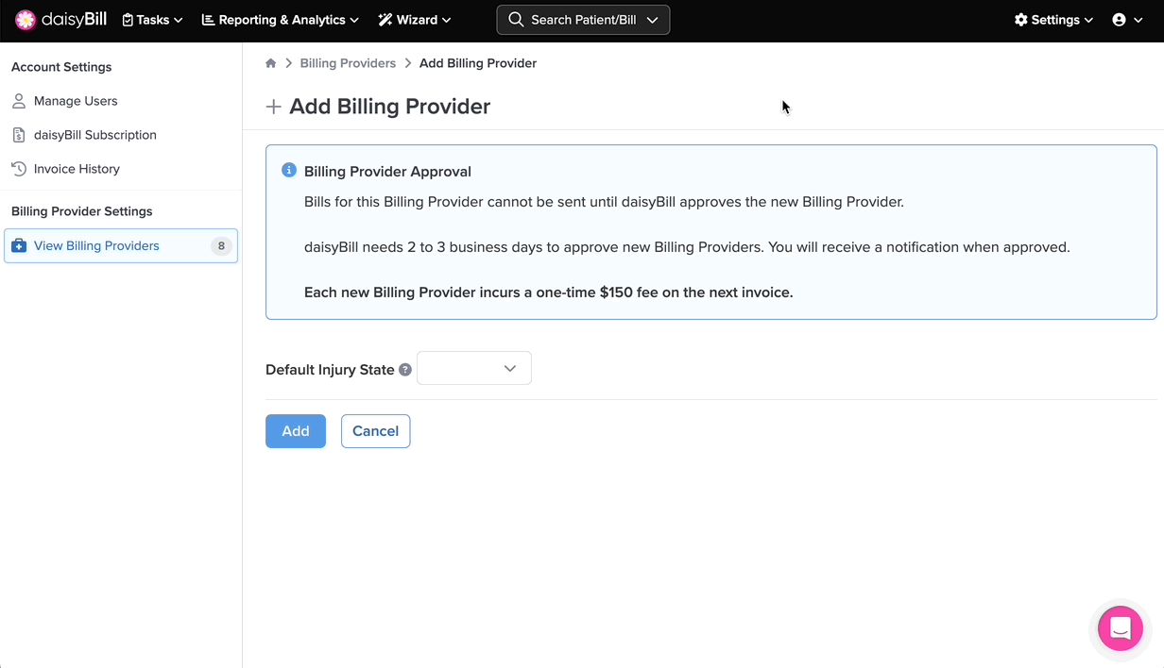This screenshot has height=668, width=1164.
Task: Click the Settings gear icon
Action: tap(1020, 20)
